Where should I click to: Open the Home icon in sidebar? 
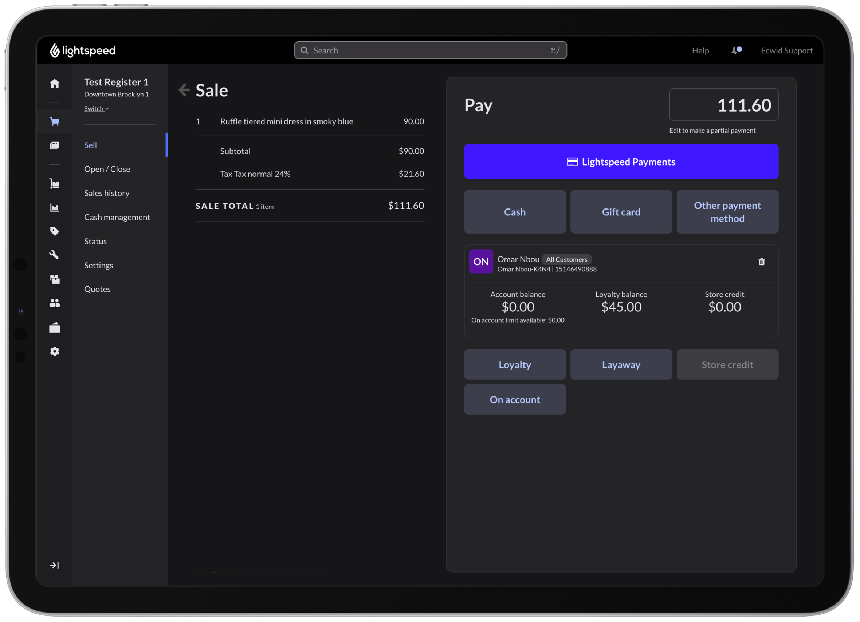55,83
